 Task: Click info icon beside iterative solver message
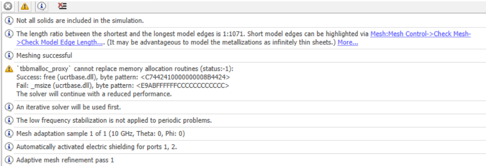pos(10,107)
